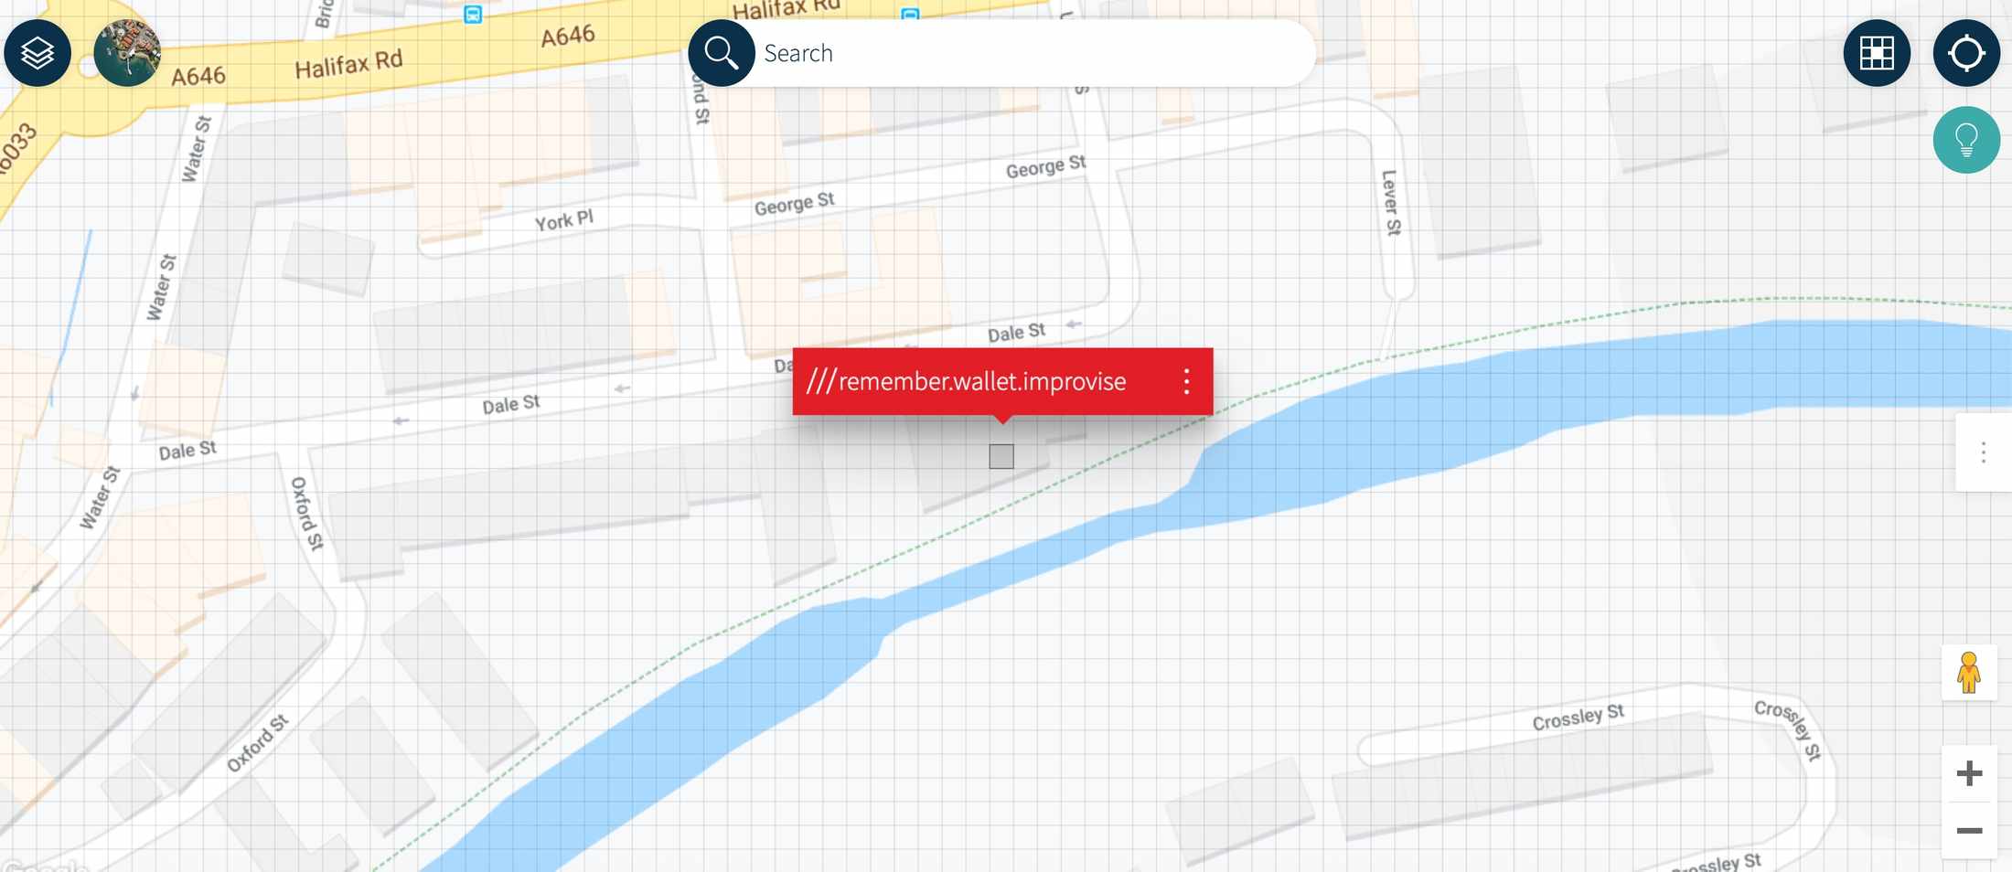Pick the Street View pegman icon

click(1968, 674)
